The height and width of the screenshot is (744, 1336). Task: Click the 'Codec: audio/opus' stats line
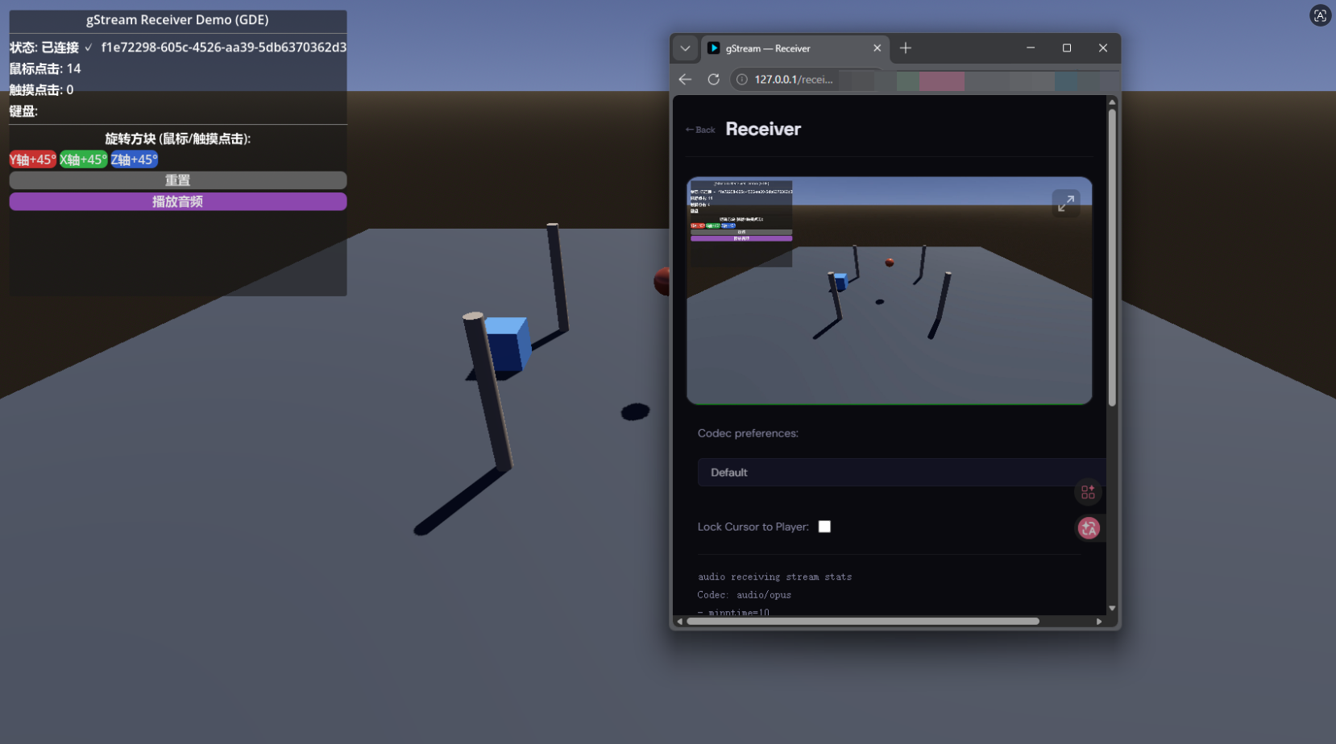point(744,595)
